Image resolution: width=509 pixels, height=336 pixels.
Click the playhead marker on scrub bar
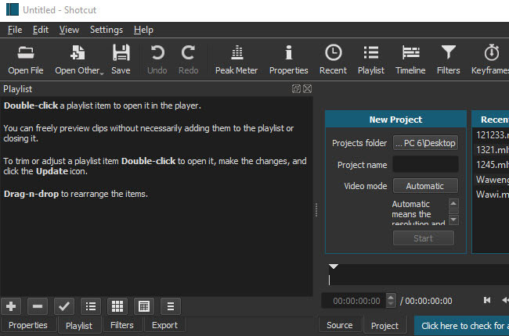click(333, 266)
